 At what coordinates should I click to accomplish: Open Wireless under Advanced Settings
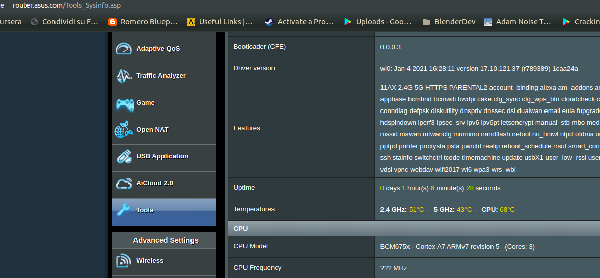pos(164,262)
